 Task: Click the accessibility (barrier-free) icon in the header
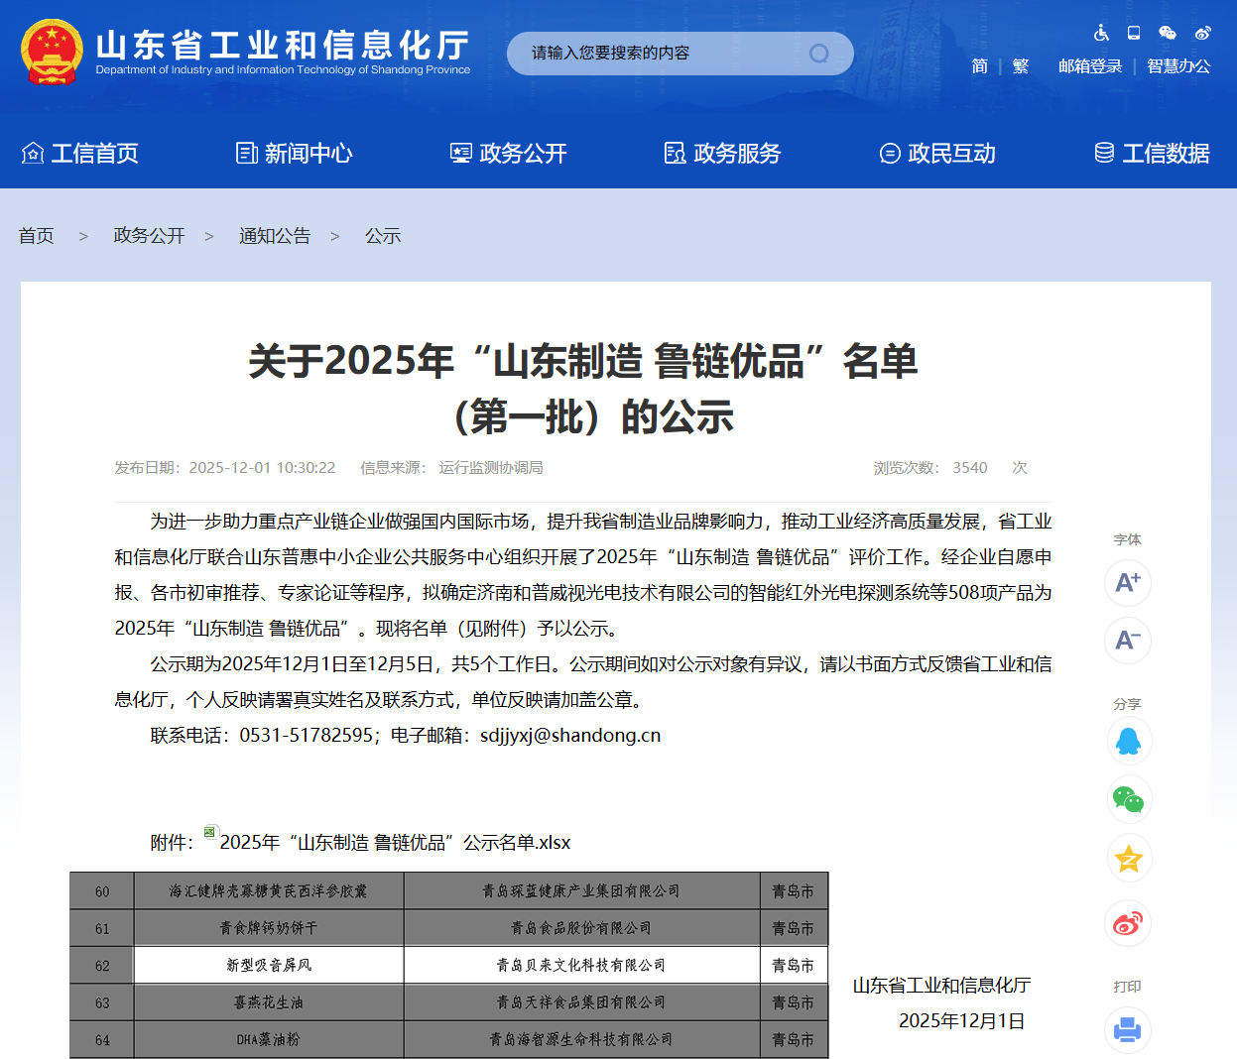[1101, 33]
